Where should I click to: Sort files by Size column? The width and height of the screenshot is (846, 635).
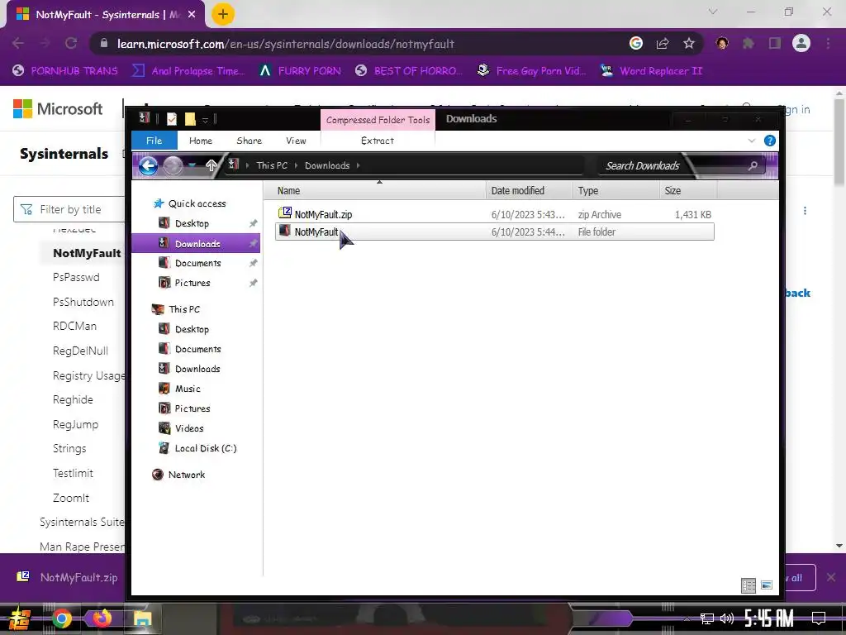688,191
